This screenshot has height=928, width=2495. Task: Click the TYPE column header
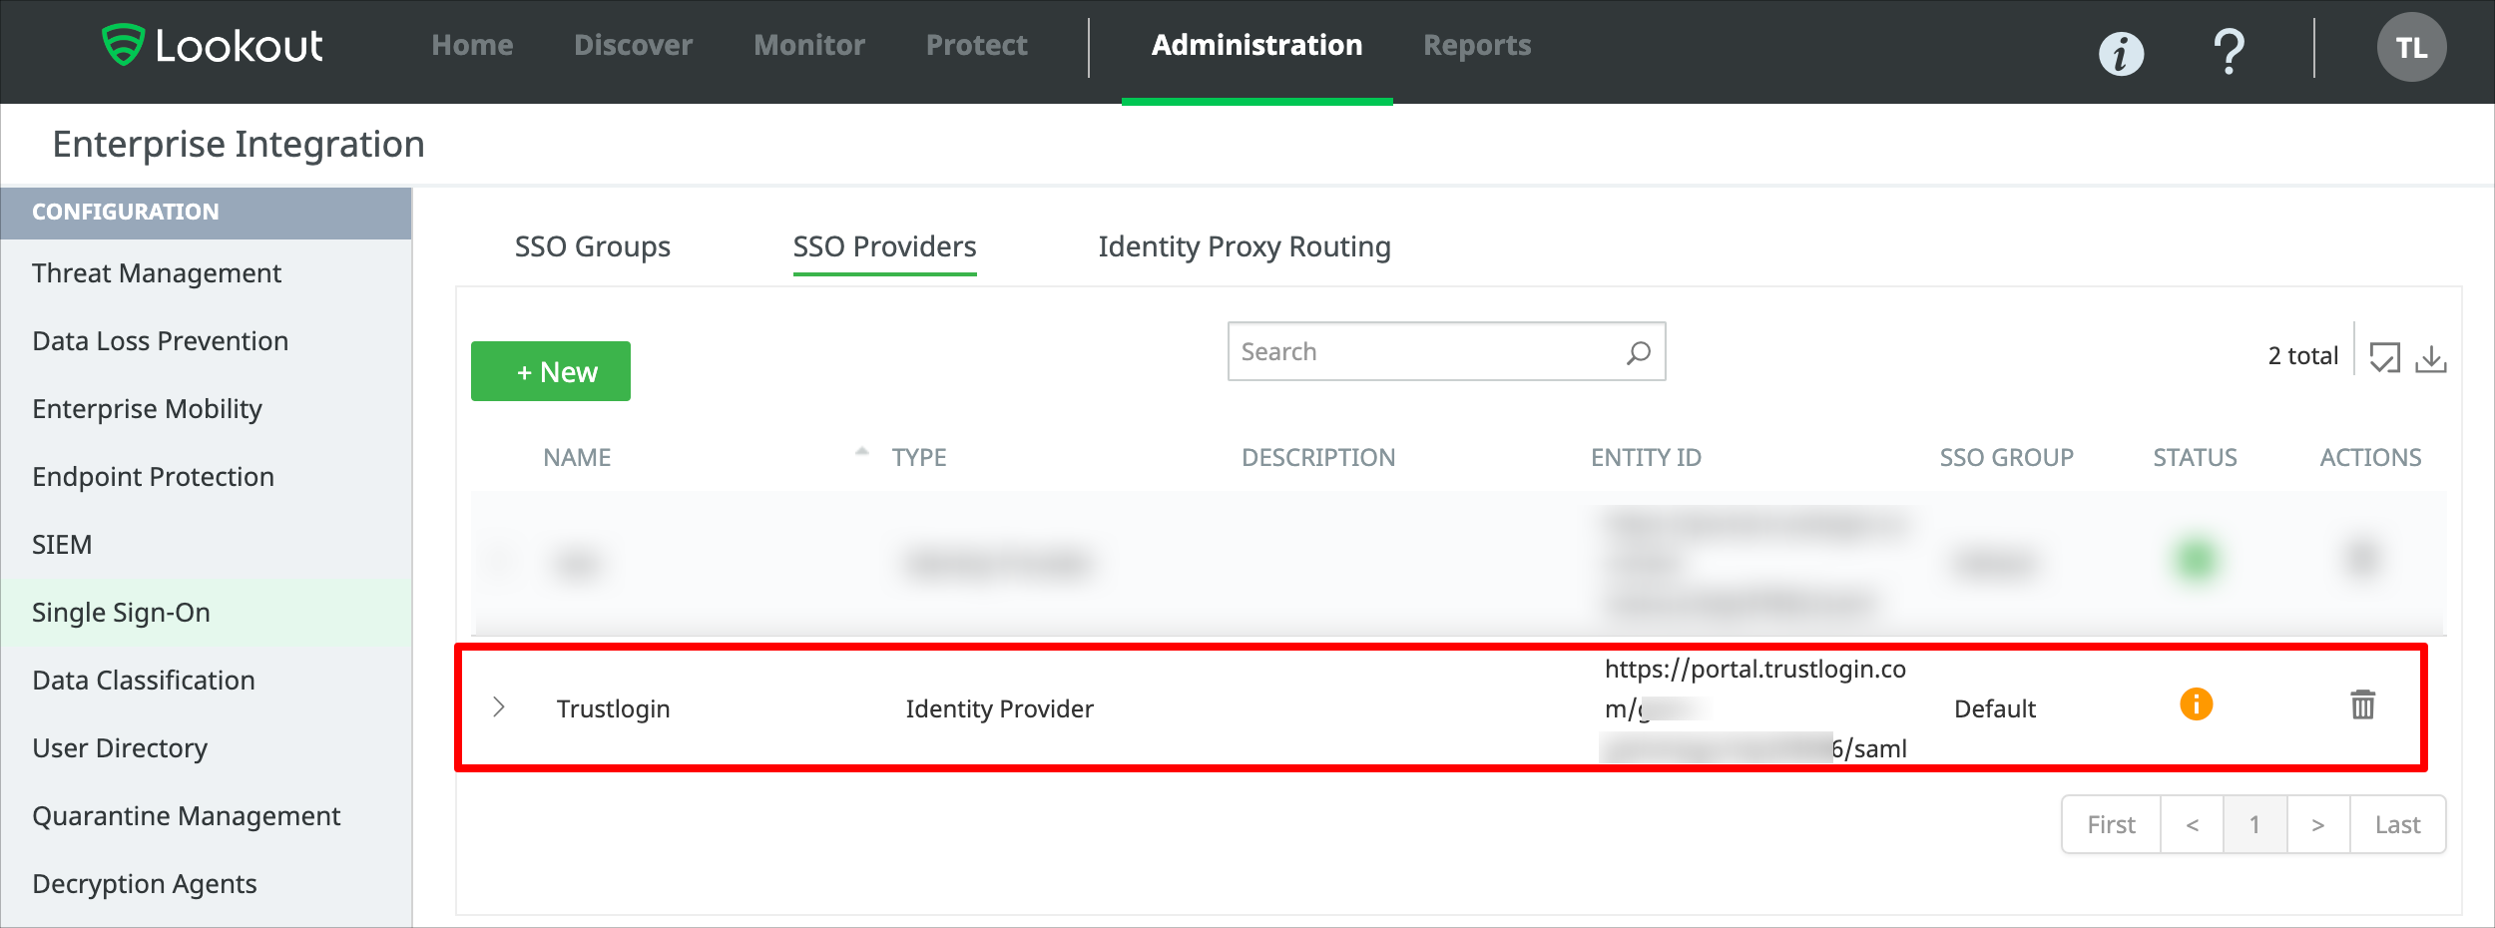[x=919, y=458]
